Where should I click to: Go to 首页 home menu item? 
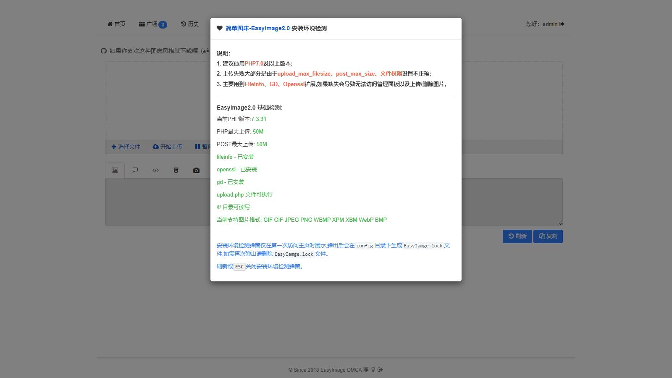tap(116, 24)
